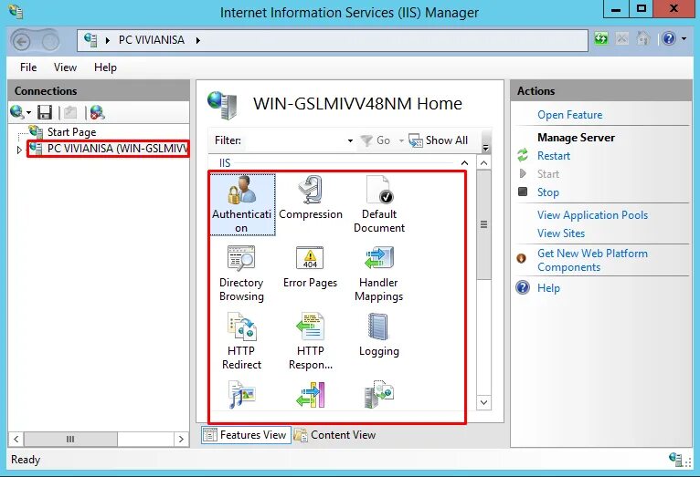Viewport: 700px width, 477px height.
Task: Switch to Content View tab
Action: [335, 435]
